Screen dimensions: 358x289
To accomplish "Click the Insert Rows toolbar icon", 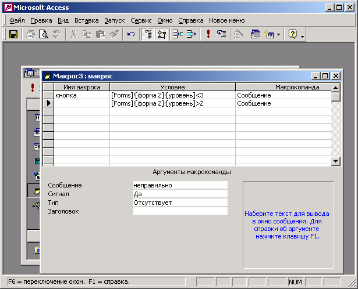I will pyautogui.click(x=178, y=34).
